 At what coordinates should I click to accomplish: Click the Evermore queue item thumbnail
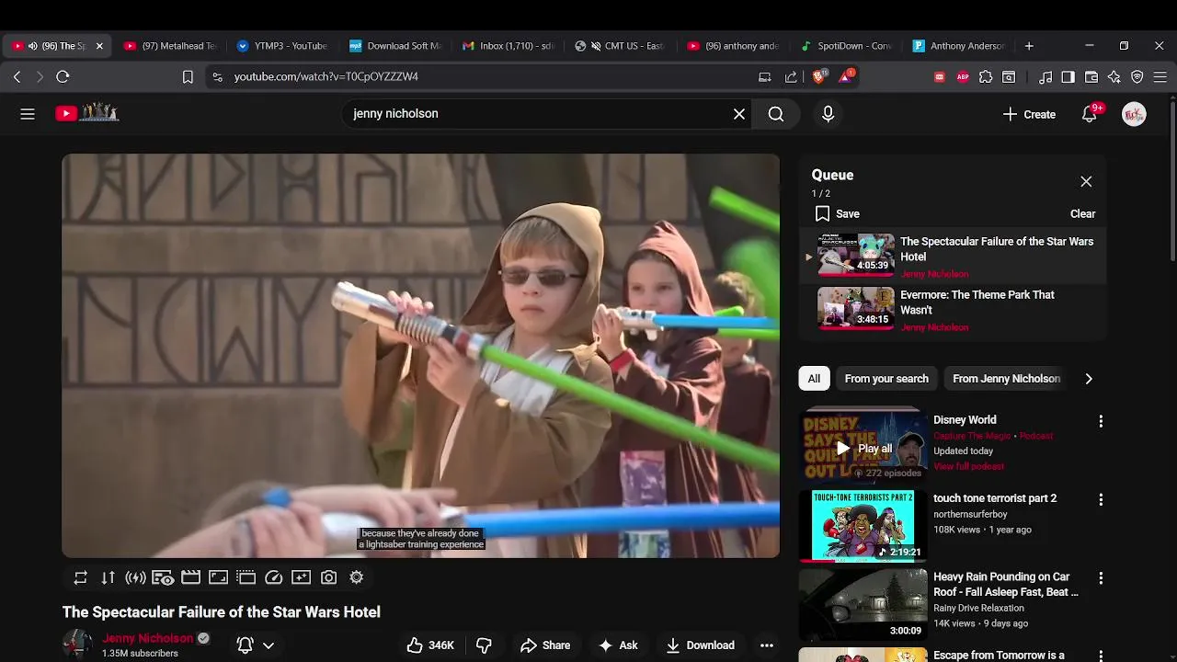coord(855,307)
